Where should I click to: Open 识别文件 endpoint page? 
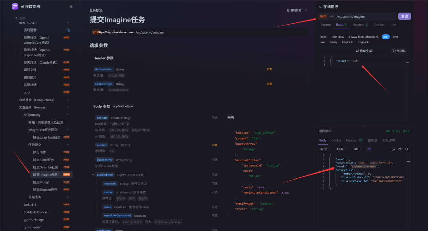(30, 70)
